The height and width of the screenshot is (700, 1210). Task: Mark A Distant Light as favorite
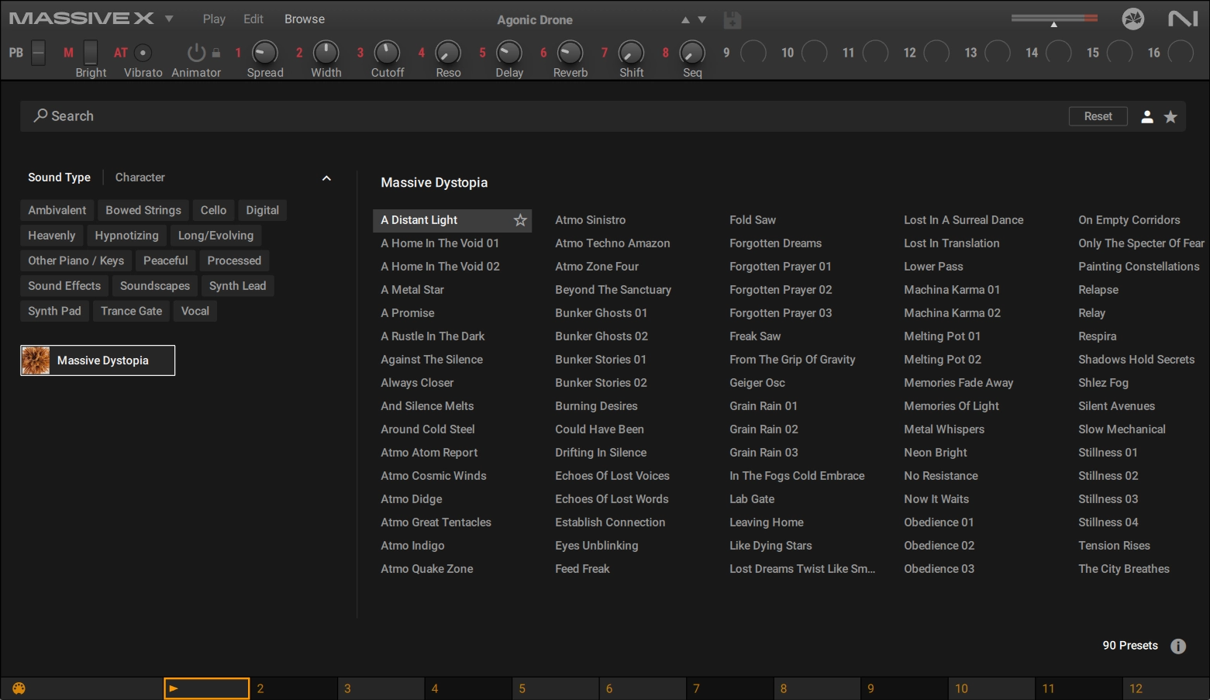point(520,220)
